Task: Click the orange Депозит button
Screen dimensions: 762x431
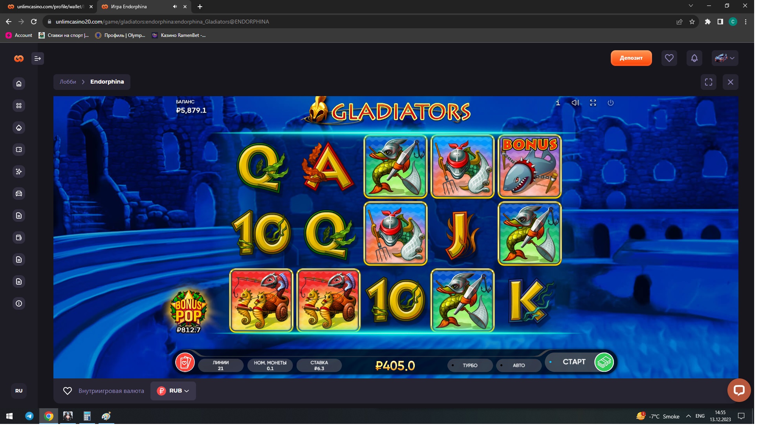Action: coord(631,58)
